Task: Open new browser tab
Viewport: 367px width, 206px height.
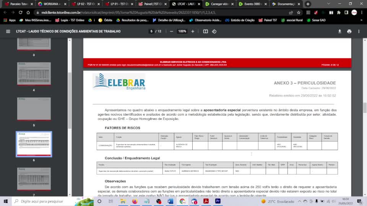Action: point(308,4)
